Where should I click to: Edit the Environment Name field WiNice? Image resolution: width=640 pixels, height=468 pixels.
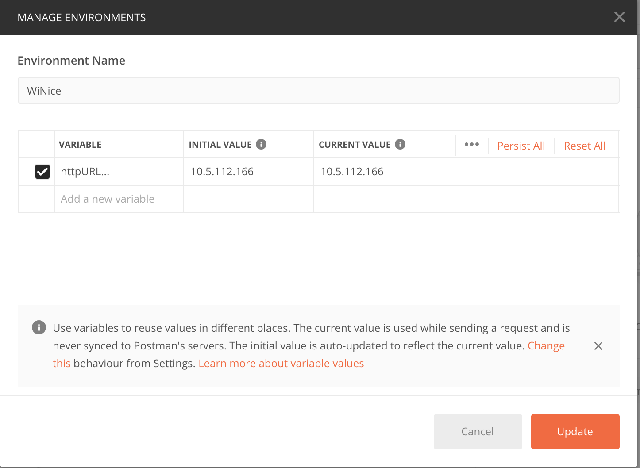(x=318, y=91)
